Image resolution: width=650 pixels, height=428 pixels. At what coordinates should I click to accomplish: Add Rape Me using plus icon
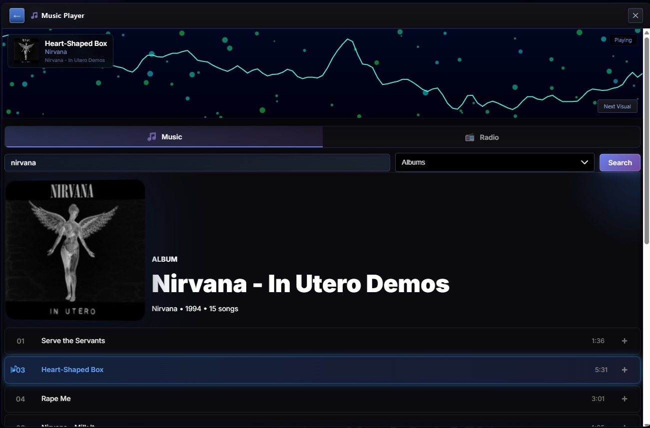click(624, 399)
